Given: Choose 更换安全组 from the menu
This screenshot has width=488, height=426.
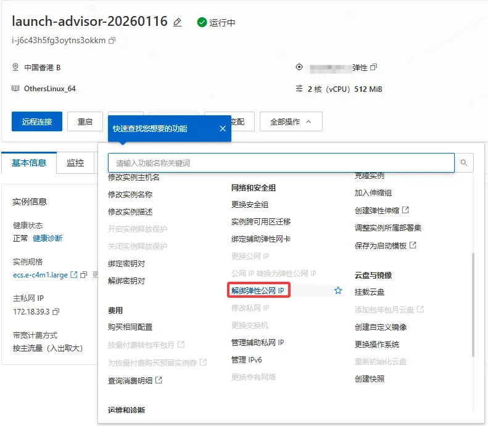Looking at the screenshot, I should [250, 204].
